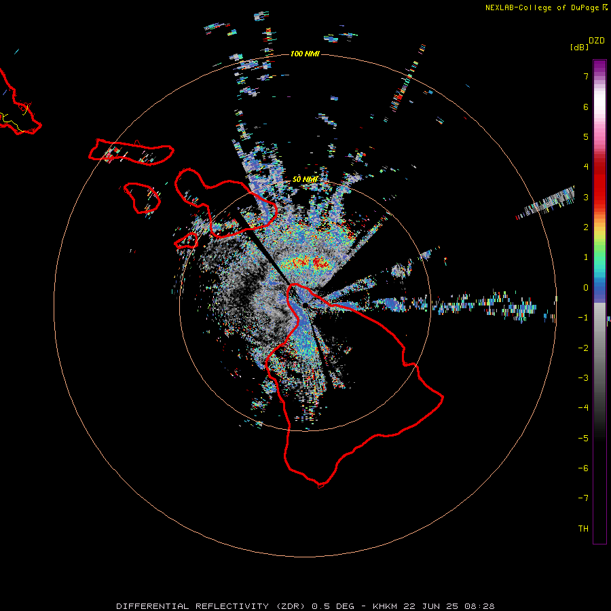Screen dimensions: 611x611
Task: Click the 100 NMI range ring label
Action: point(305,54)
